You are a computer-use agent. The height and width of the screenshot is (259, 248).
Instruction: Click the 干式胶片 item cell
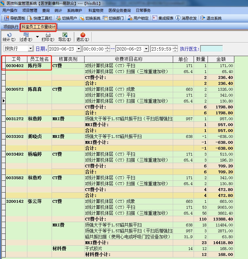pos(129,248)
